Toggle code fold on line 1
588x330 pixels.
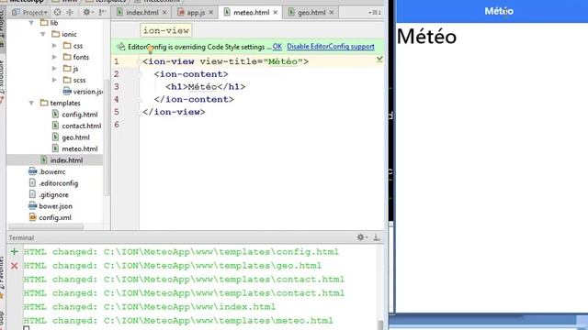(x=139, y=61)
